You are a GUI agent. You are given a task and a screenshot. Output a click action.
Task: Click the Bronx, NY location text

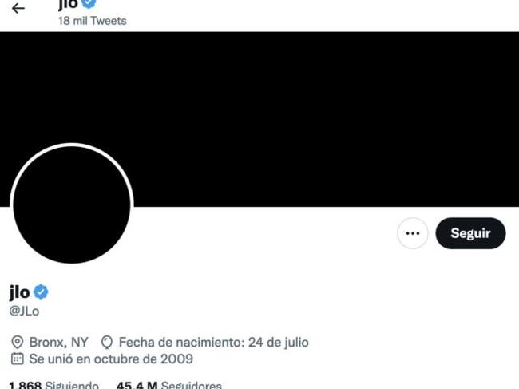[x=58, y=343]
